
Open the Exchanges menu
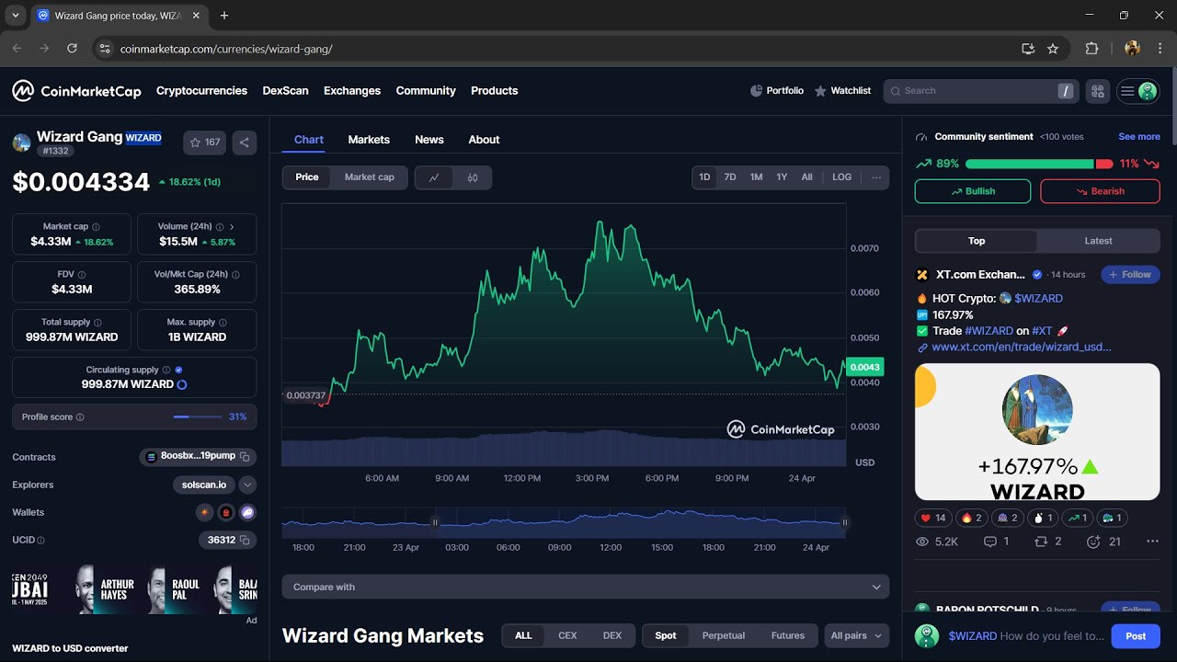point(352,91)
